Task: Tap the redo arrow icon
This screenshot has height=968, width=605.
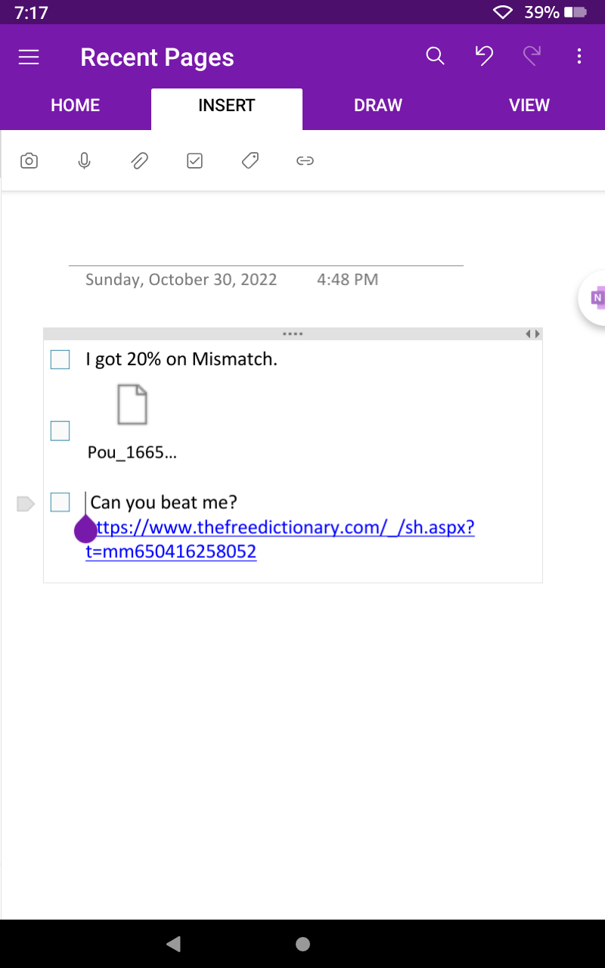Action: [532, 56]
